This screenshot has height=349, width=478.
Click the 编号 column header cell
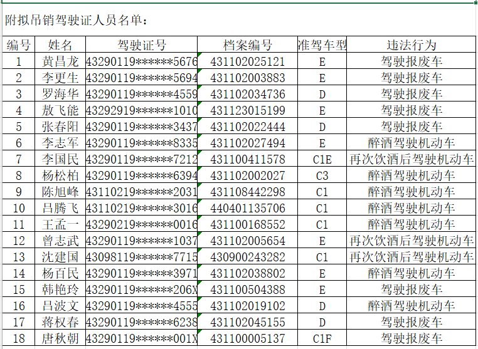19,44
